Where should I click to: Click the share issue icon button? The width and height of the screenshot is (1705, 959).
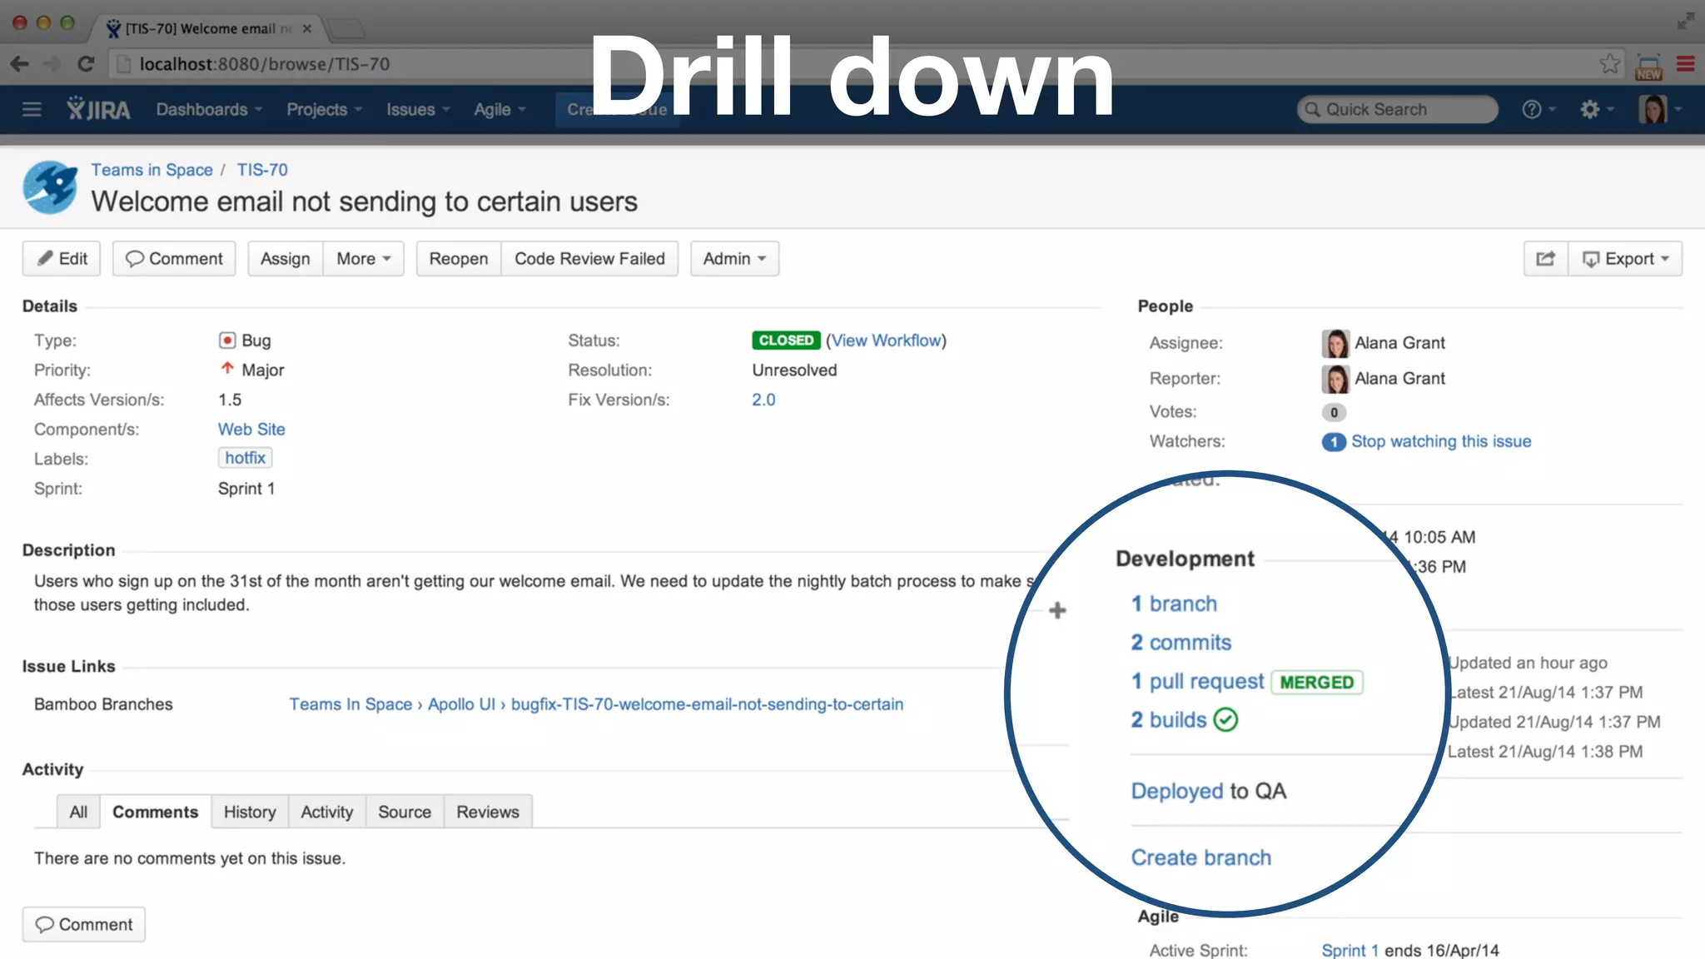pyautogui.click(x=1545, y=259)
